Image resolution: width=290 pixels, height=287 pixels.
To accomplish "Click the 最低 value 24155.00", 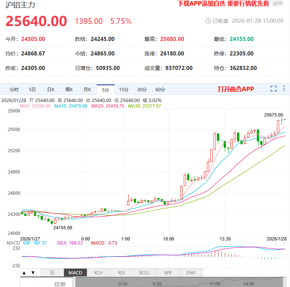I will tap(242, 39).
